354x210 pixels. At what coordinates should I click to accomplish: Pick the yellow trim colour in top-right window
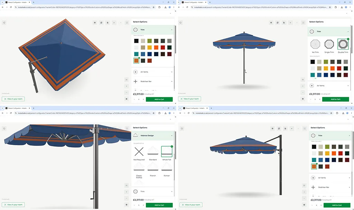click(326, 68)
